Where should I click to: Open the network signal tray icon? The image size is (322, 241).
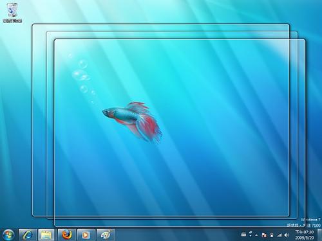pos(279,235)
